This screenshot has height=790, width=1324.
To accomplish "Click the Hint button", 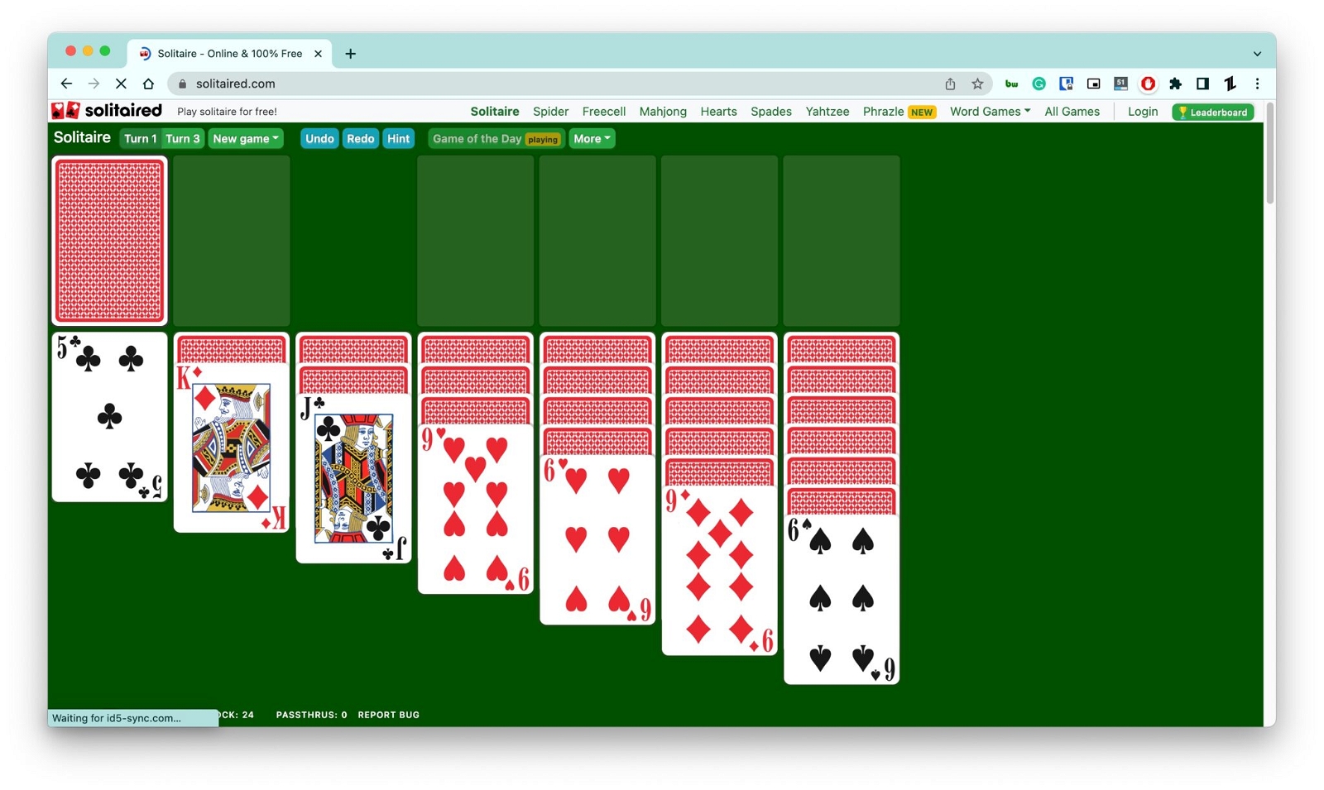I will (398, 139).
